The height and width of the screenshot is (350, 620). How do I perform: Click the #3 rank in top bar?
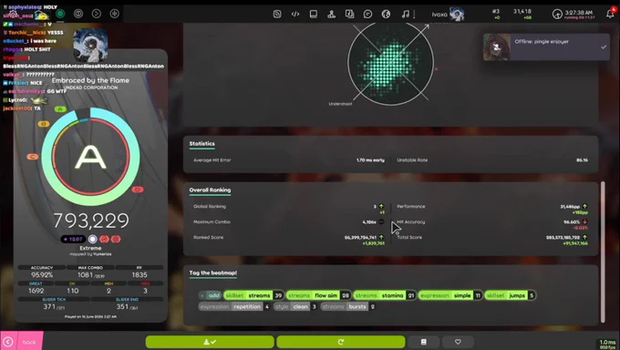(496, 12)
